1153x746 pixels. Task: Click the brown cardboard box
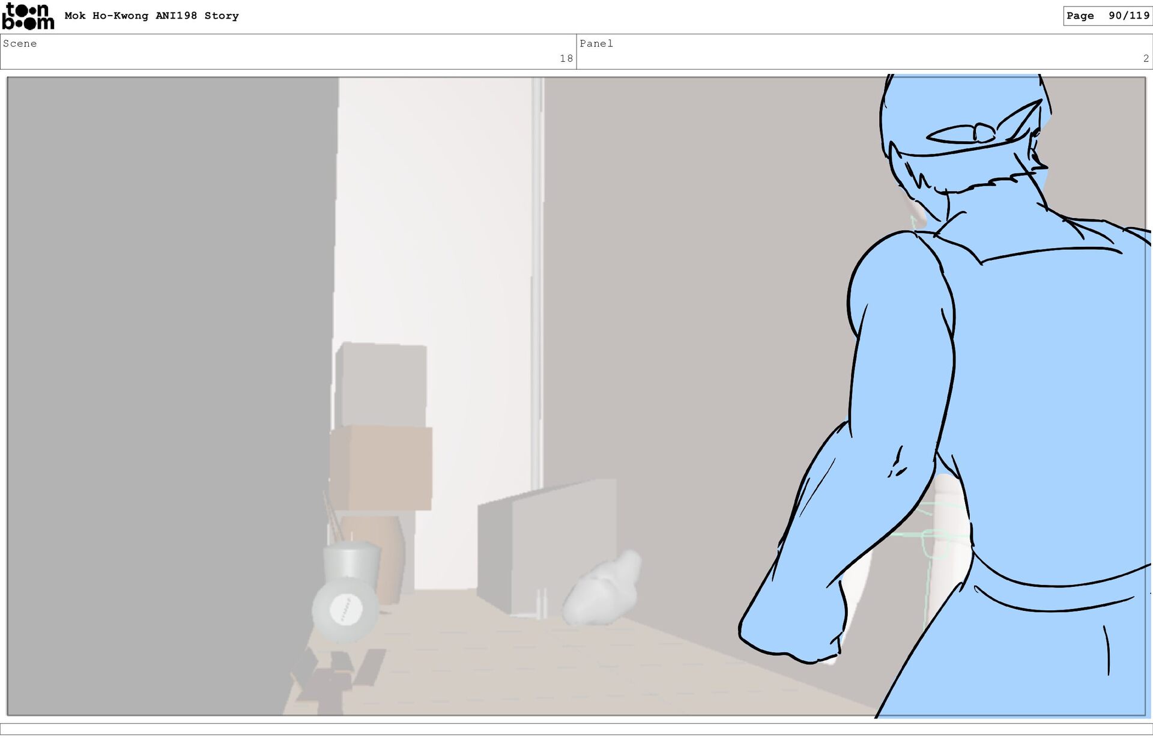tap(381, 468)
